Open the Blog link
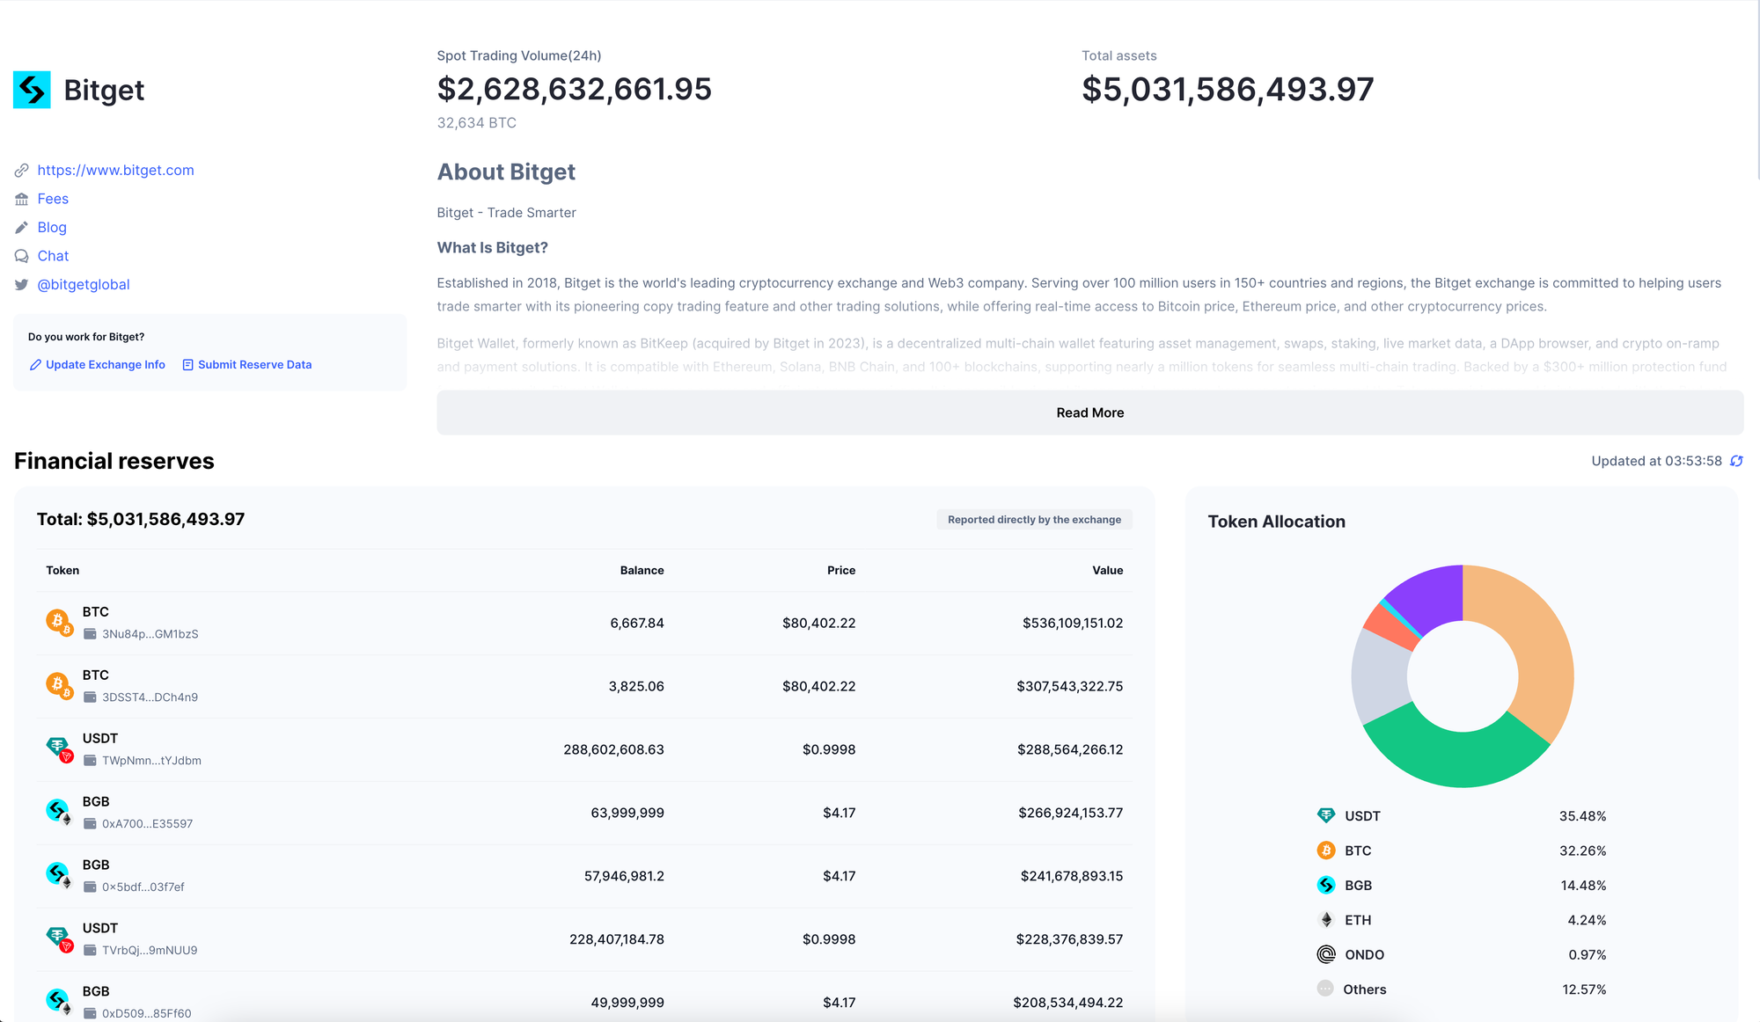Image resolution: width=1760 pixels, height=1022 pixels. (52, 227)
